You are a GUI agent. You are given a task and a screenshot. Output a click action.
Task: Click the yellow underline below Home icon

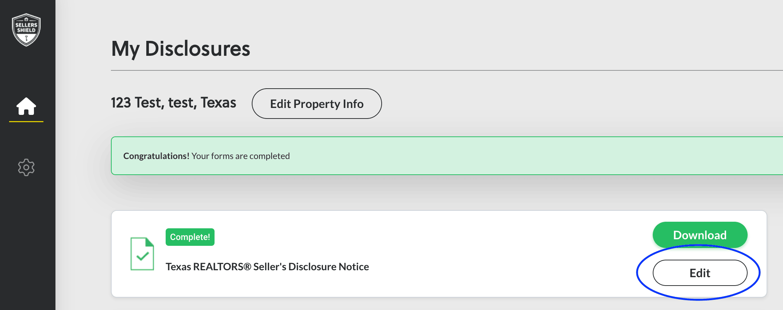[26, 121]
